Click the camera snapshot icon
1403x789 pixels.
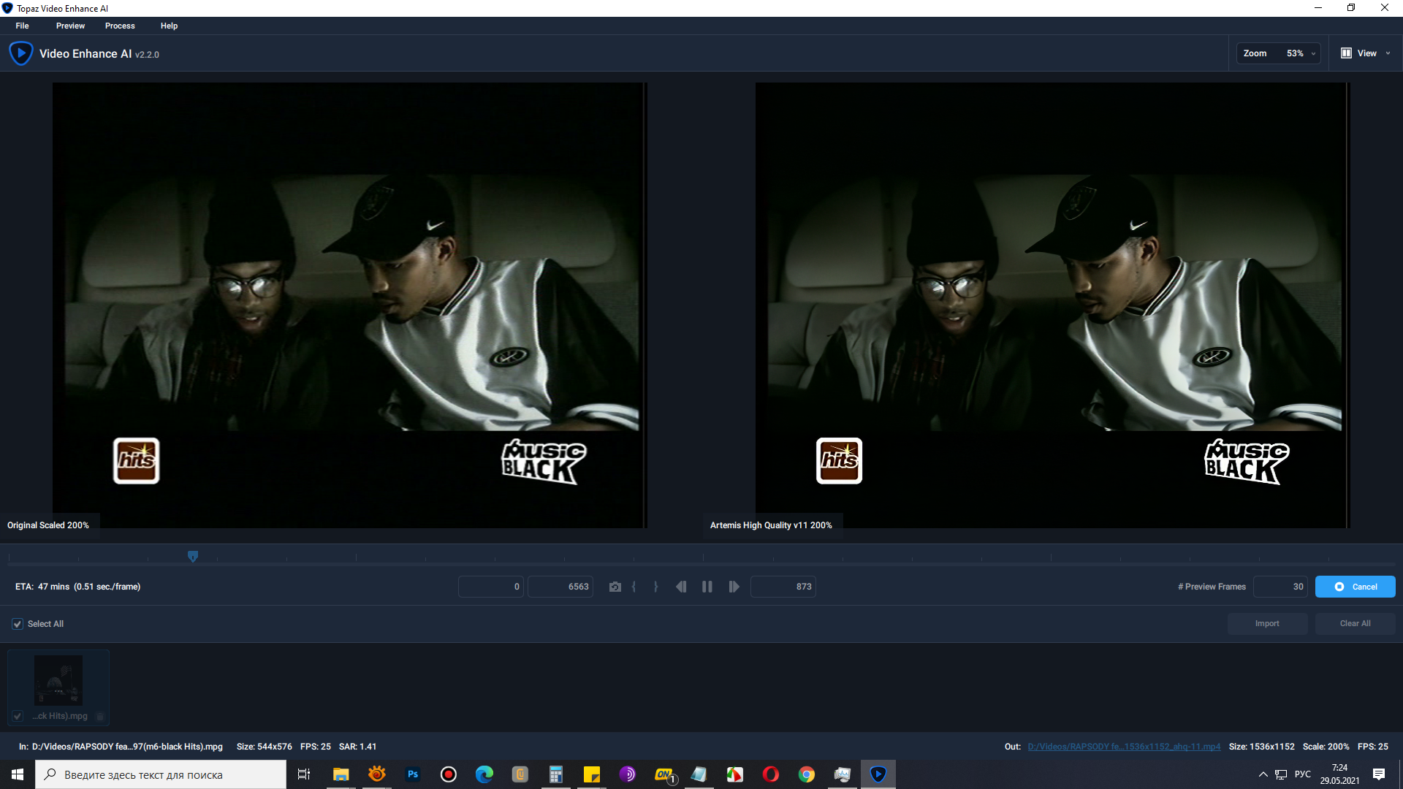click(615, 587)
